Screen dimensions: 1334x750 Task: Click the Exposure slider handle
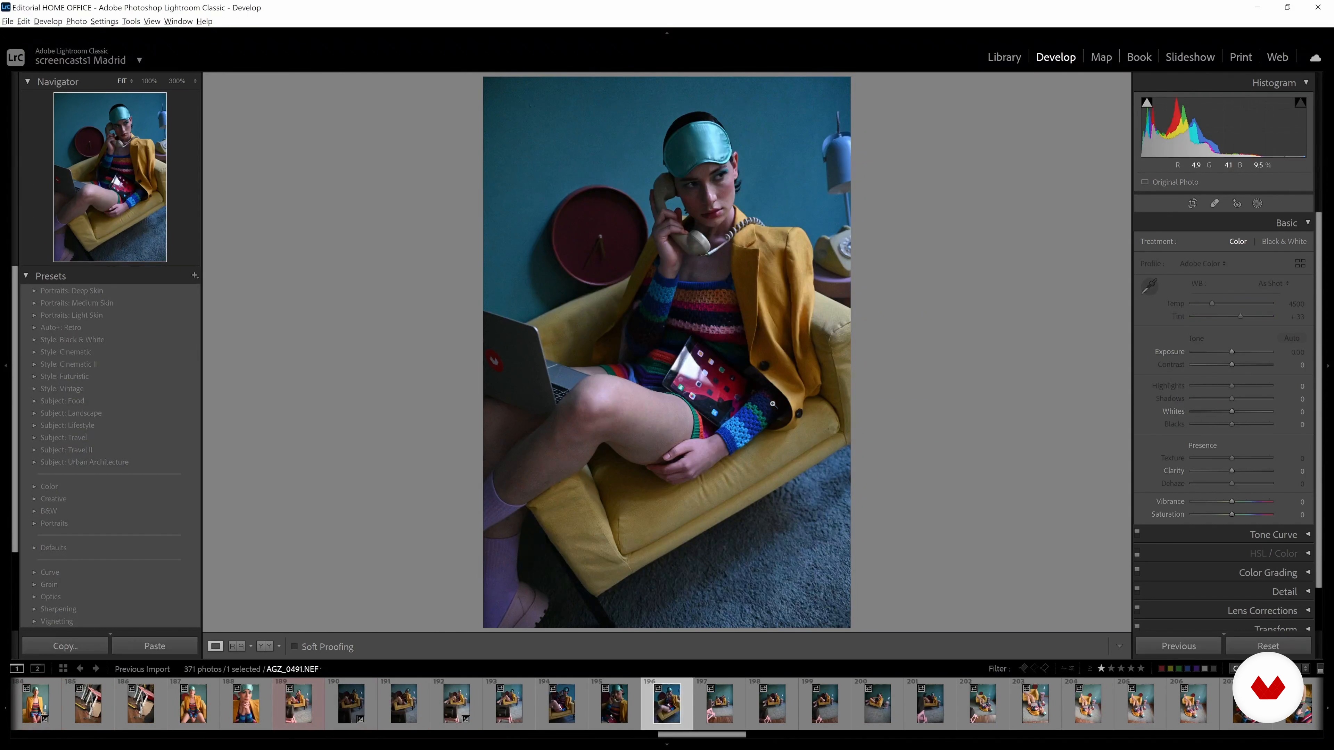pyautogui.click(x=1232, y=352)
